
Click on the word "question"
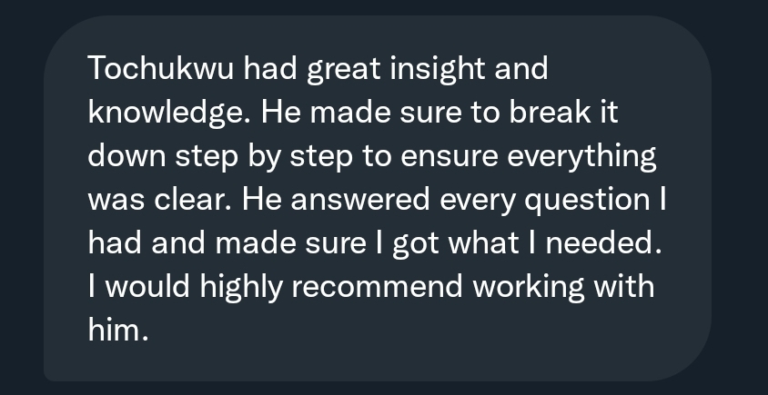click(587, 201)
